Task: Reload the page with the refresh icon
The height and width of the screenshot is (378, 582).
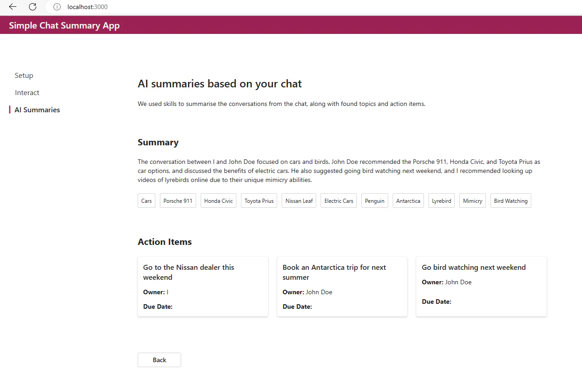Action: click(x=33, y=7)
